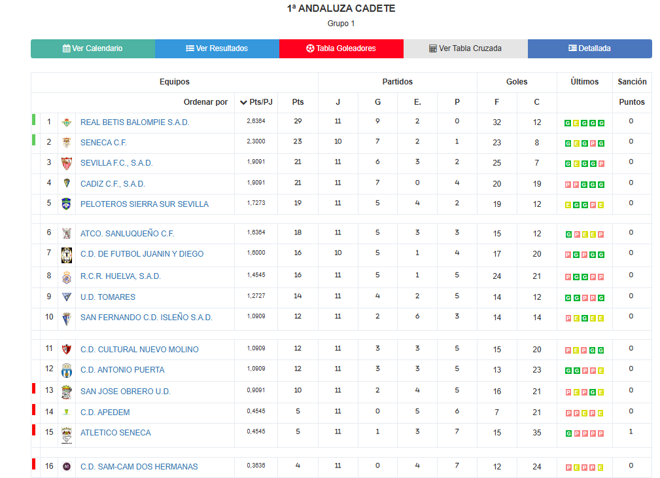Click San Fernando Isleño crest icon

tap(67, 319)
